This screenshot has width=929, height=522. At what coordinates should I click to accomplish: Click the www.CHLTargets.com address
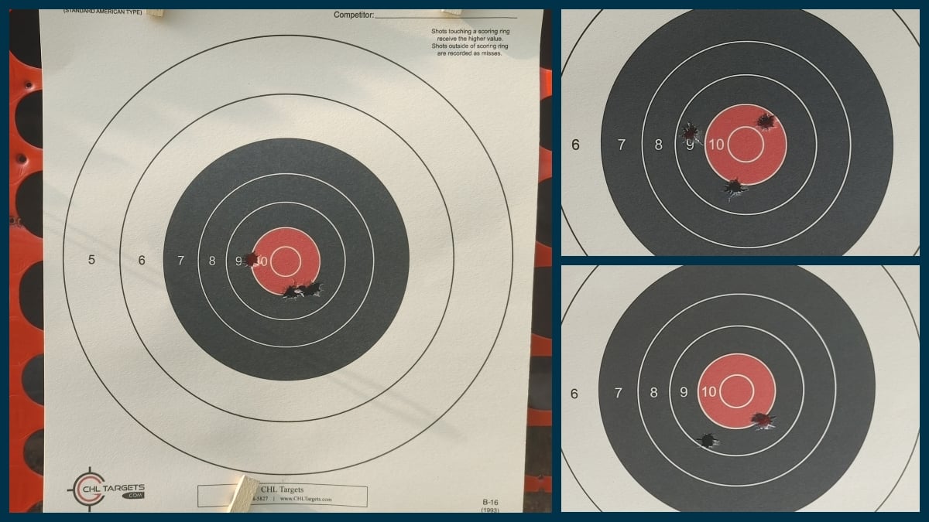pos(306,499)
